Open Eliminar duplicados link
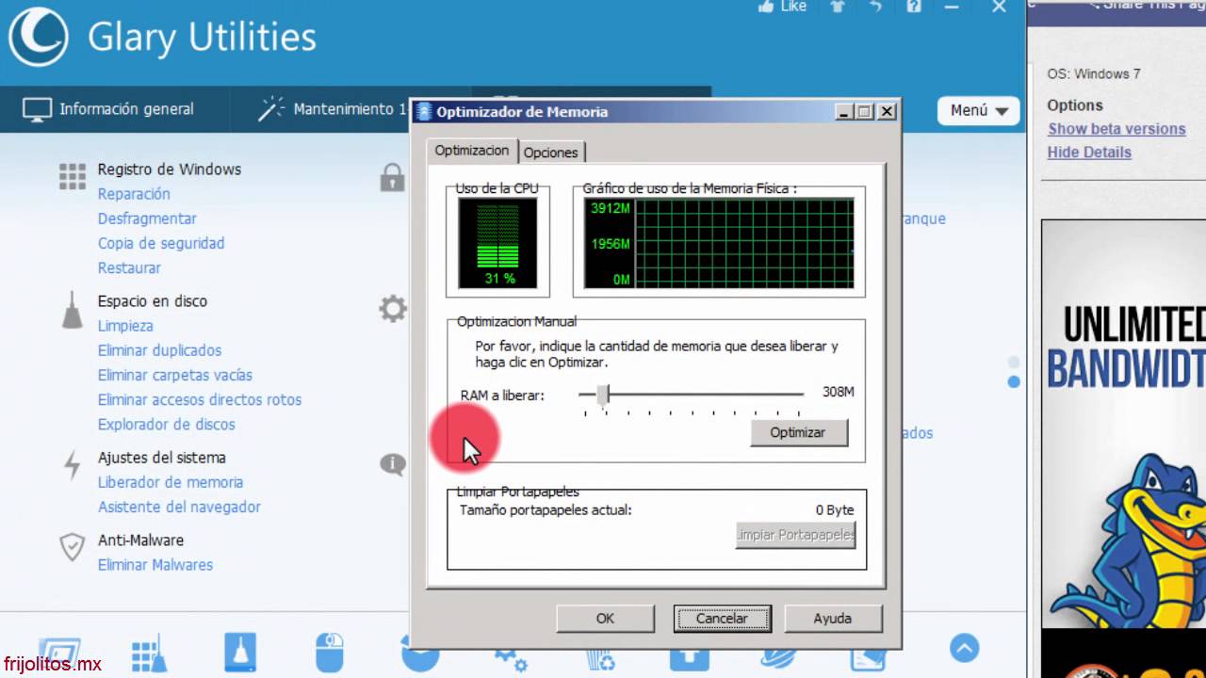 pyautogui.click(x=160, y=350)
